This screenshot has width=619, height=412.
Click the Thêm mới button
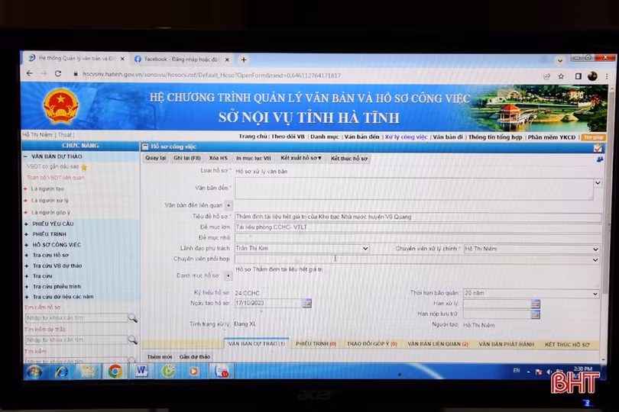pyautogui.click(x=160, y=357)
